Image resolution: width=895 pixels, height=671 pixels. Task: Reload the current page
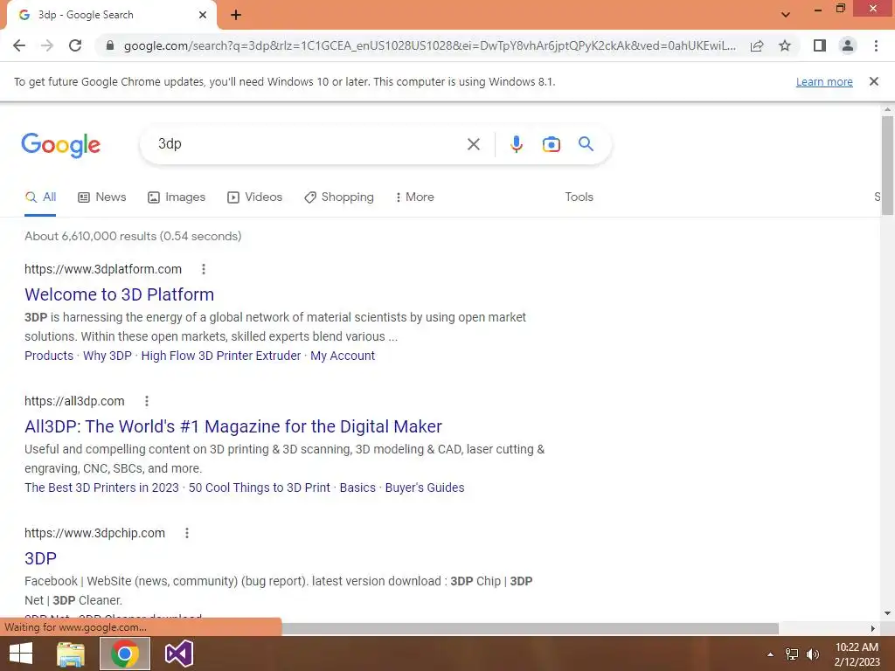click(75, 45)
